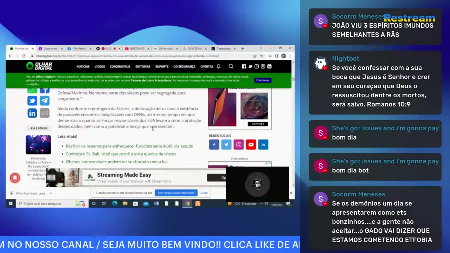
Task: Click 'Interromper compartilhamento' button
Action: pyautogui.click(x=176, y=193)
